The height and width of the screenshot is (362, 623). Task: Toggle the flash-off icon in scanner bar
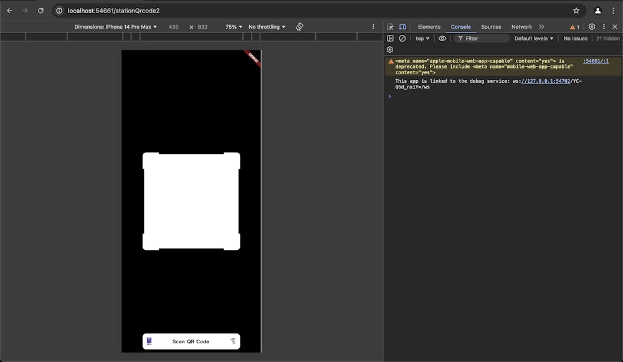click(233, 341)
